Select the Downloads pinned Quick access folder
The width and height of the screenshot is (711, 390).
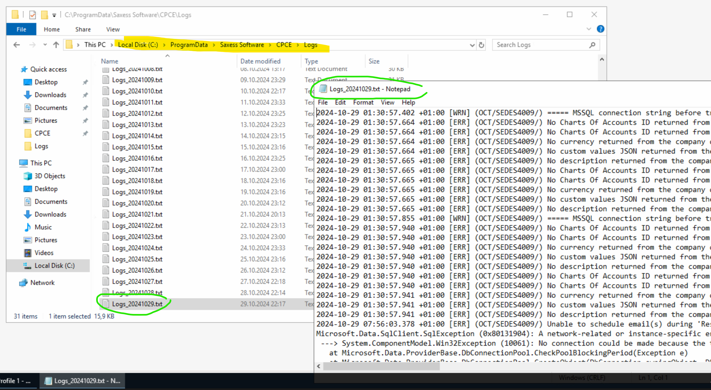(50, 95)
